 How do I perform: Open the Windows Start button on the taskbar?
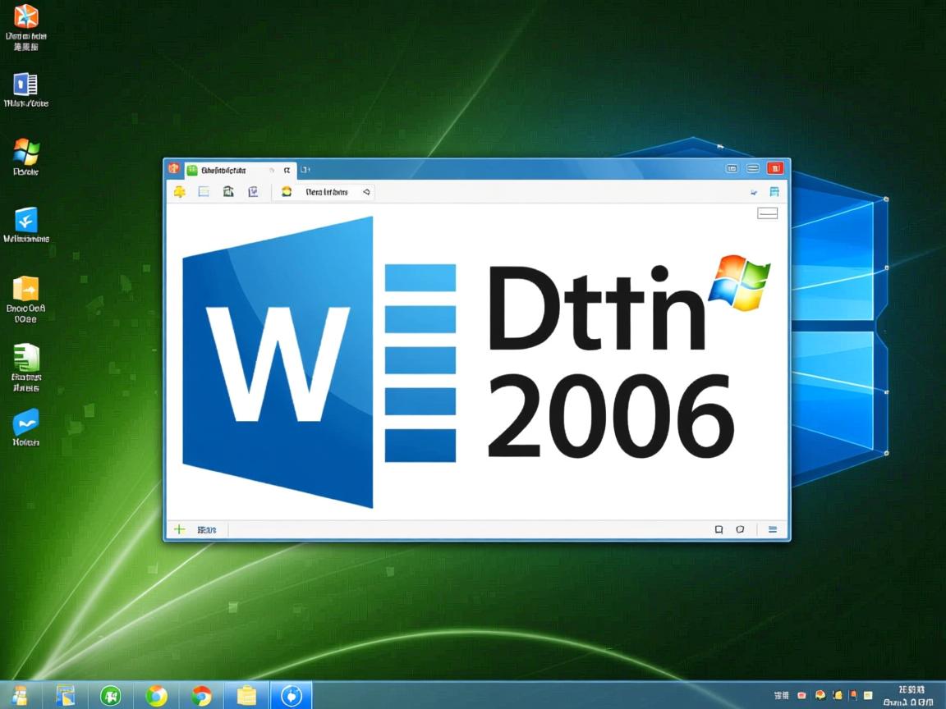click(x=20, y=695)
